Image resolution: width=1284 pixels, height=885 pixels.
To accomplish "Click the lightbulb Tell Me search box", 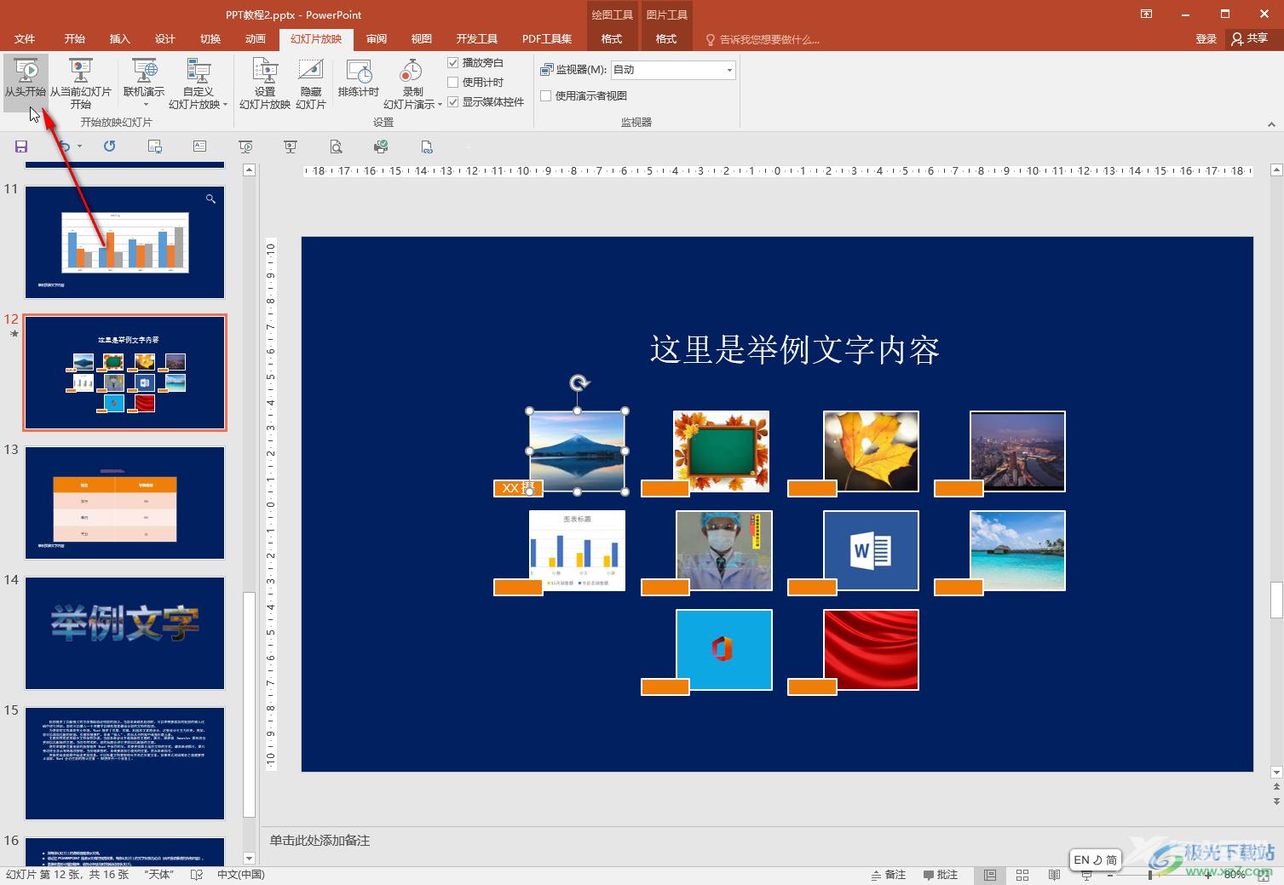I will 763,39.
